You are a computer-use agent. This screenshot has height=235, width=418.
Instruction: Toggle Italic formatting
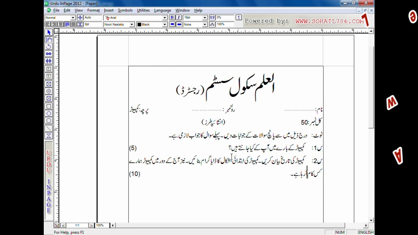(x=179, y=18)
